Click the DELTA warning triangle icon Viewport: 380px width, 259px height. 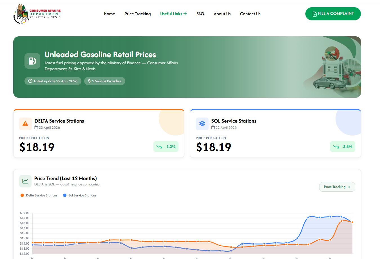[25, 124]
